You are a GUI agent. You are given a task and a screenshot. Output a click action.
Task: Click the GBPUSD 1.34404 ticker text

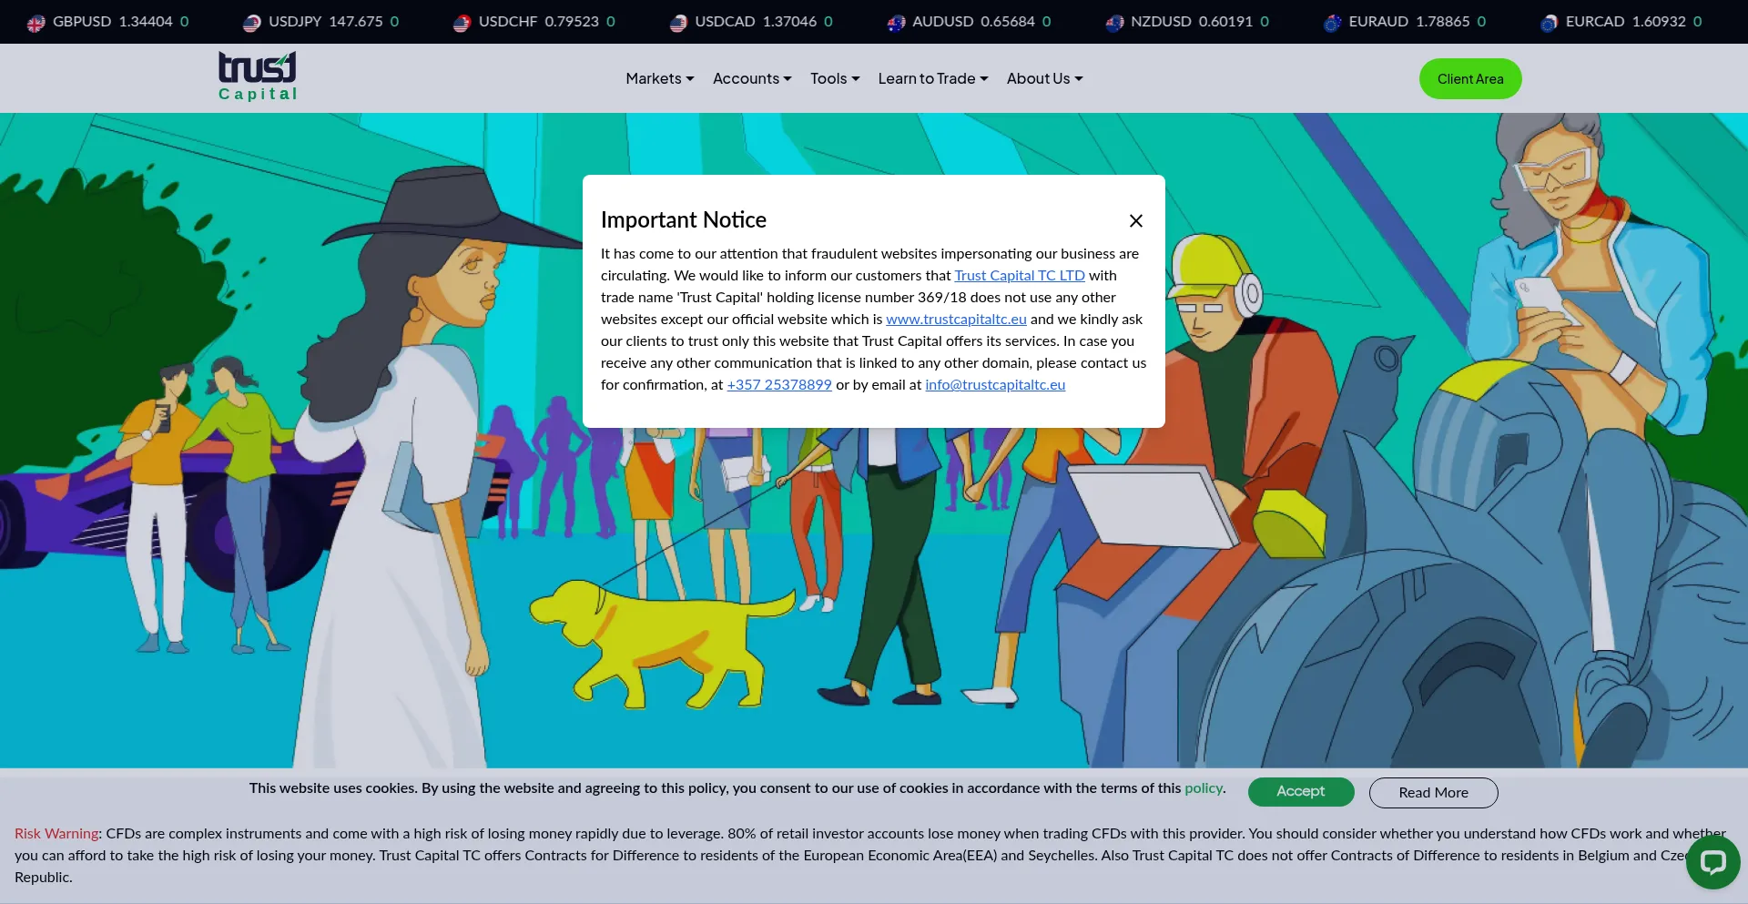point(112,21)
